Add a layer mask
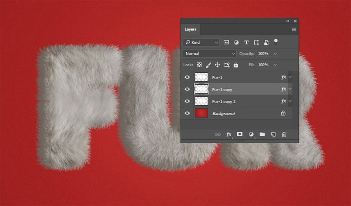The height and width of the screenshot is (206, 351). [x=239, y=134]
